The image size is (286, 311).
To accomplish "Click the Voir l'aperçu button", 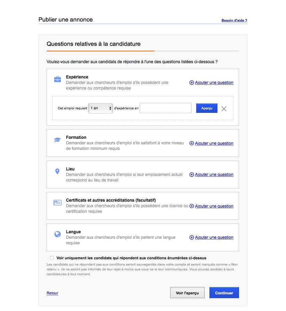I will [187, 293].
